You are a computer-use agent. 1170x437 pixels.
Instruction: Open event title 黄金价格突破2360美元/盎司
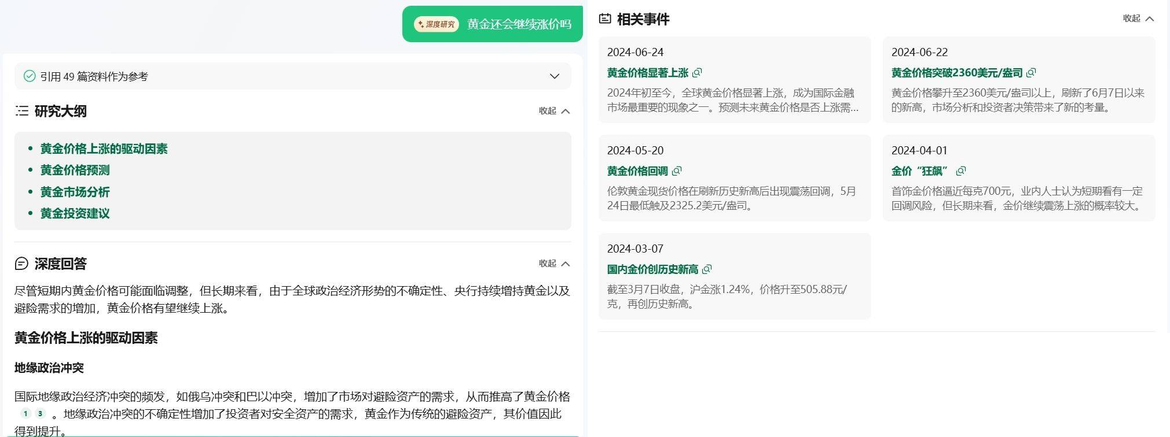957,73
